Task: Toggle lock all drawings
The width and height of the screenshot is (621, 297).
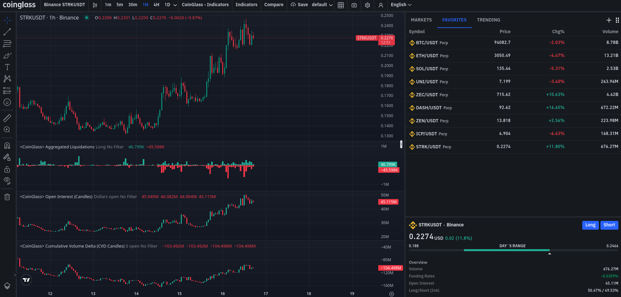Action: (x=7, y=169)
